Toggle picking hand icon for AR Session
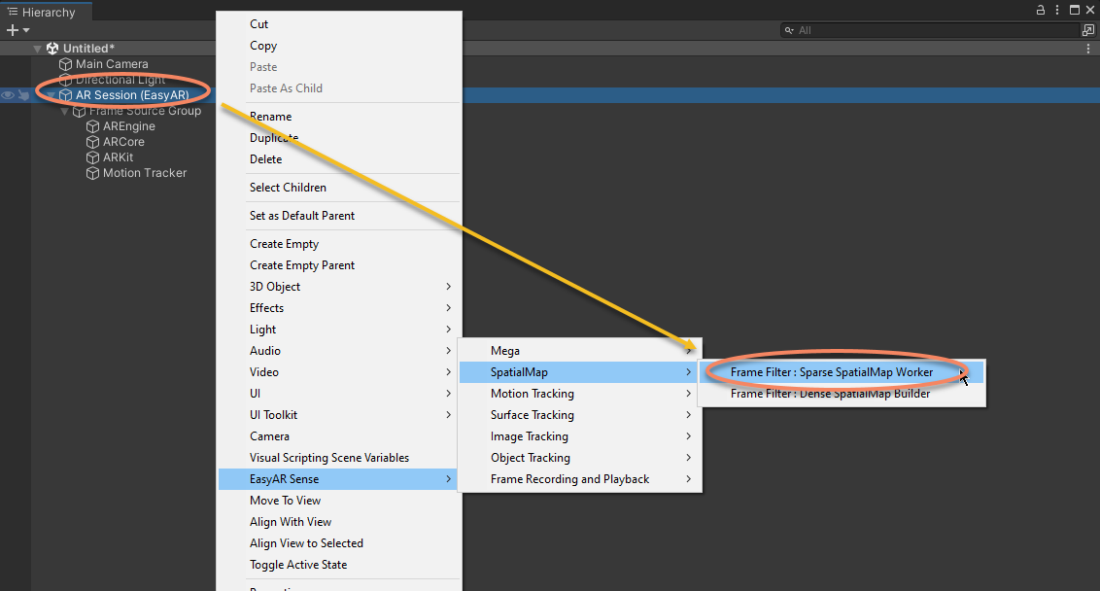Viewport: 1100px width, 591px height. [22, 95]
